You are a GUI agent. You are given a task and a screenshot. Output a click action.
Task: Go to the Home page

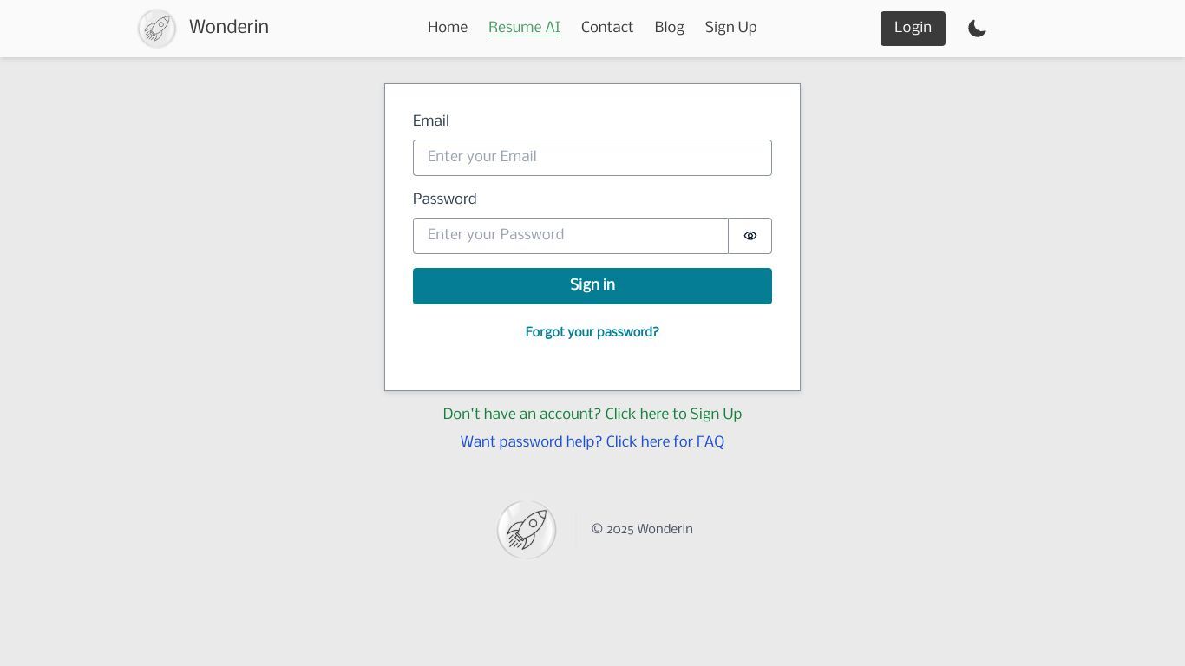coord(448,28)
